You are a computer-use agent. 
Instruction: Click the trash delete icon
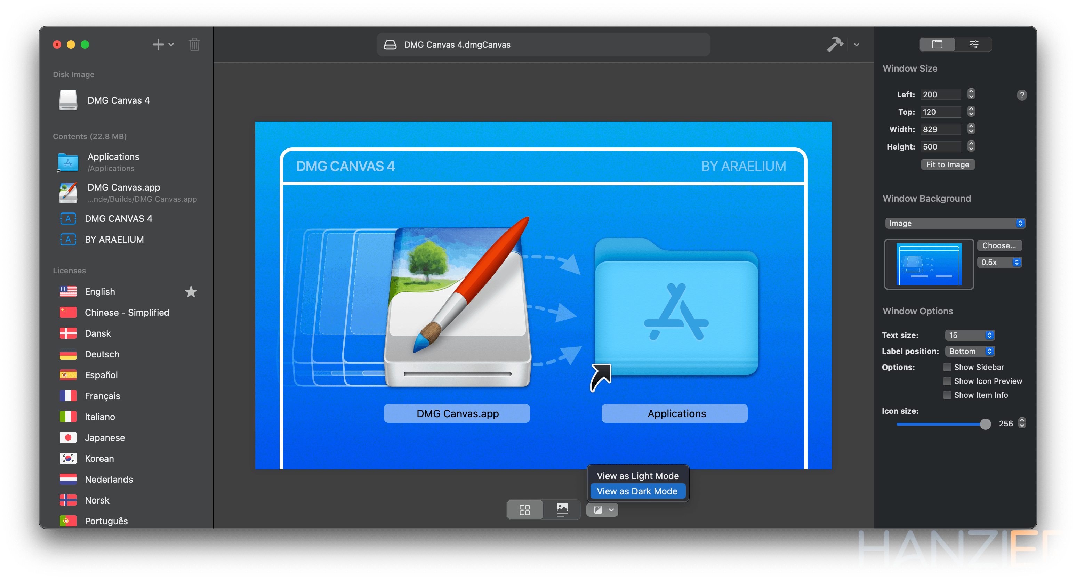pyautogui.click(x=194, y=44)
